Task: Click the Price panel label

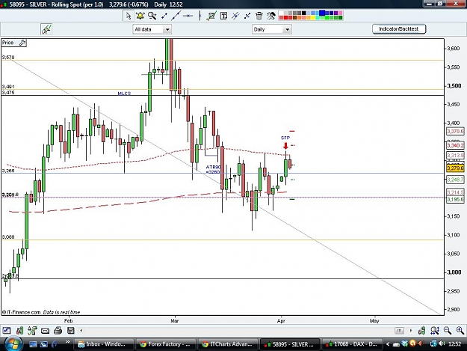Action: click(x=7, y=43)
